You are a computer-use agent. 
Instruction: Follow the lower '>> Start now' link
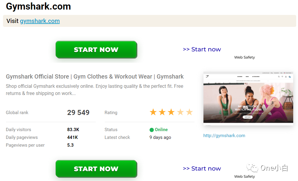pos(202,168)
